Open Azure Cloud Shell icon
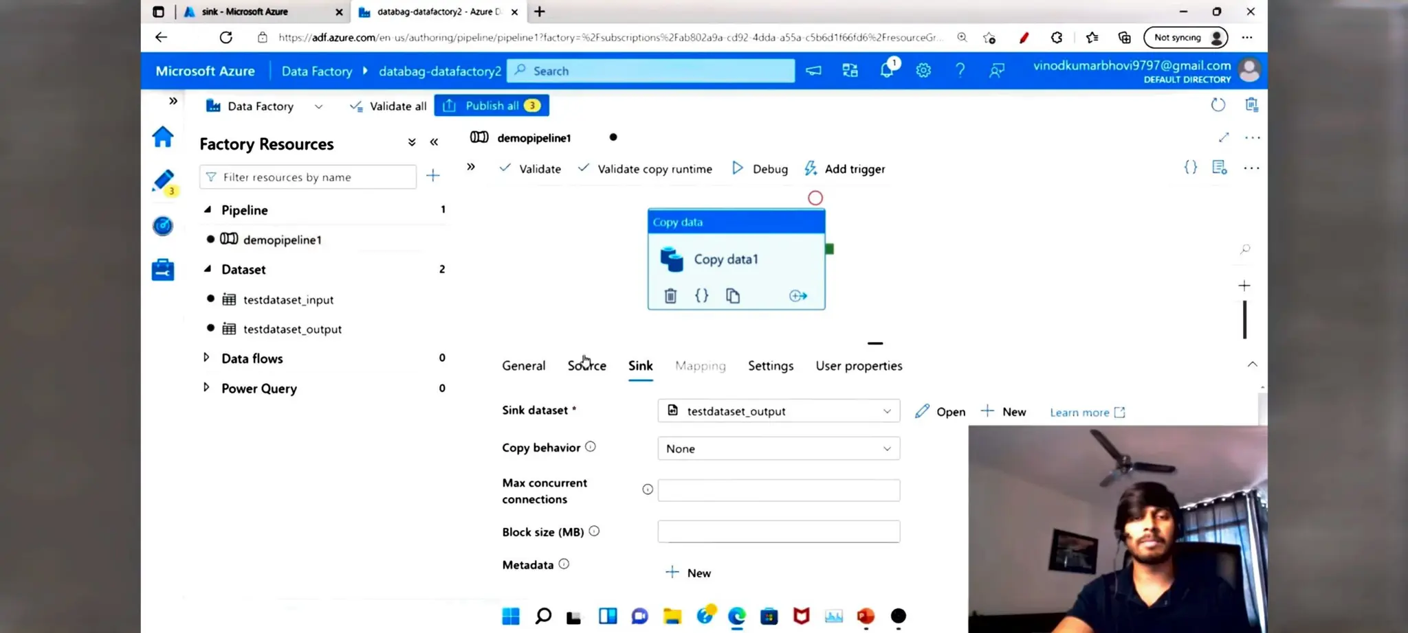 (x=814, y=71)
